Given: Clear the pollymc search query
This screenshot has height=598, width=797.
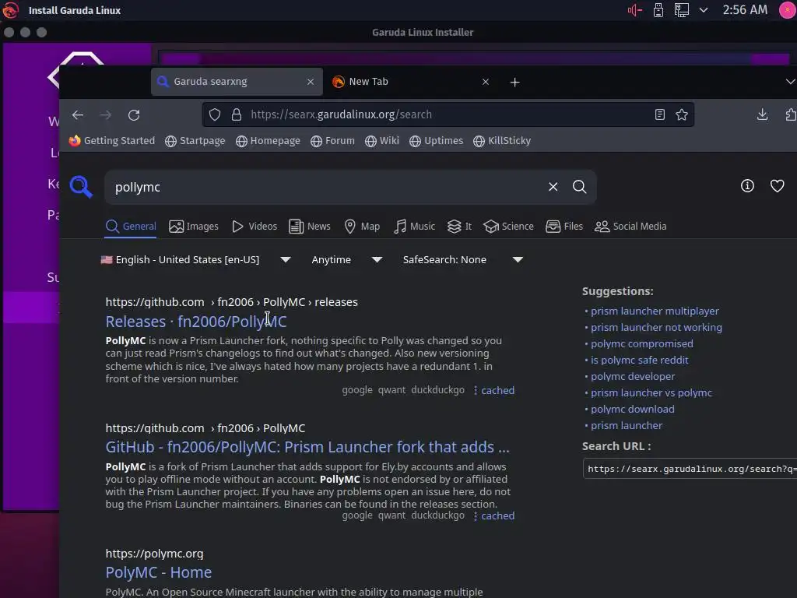Looking at the screenshot, I should 553,187.
